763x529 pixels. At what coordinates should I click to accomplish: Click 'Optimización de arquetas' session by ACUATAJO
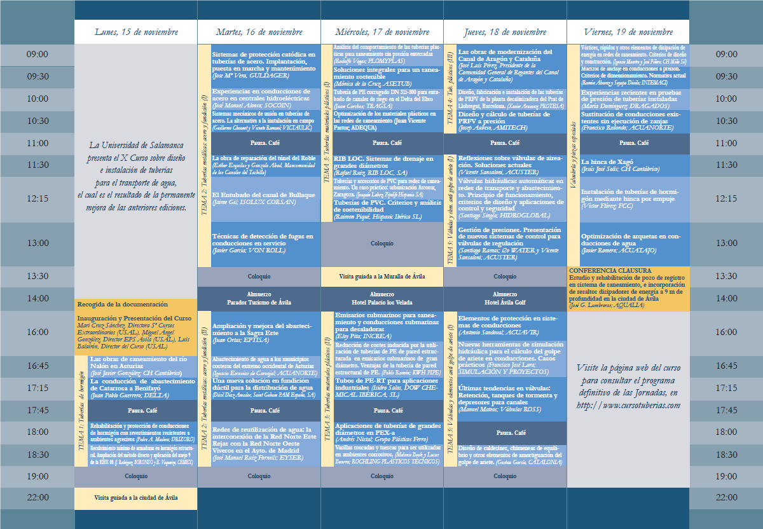click(635, 244)
